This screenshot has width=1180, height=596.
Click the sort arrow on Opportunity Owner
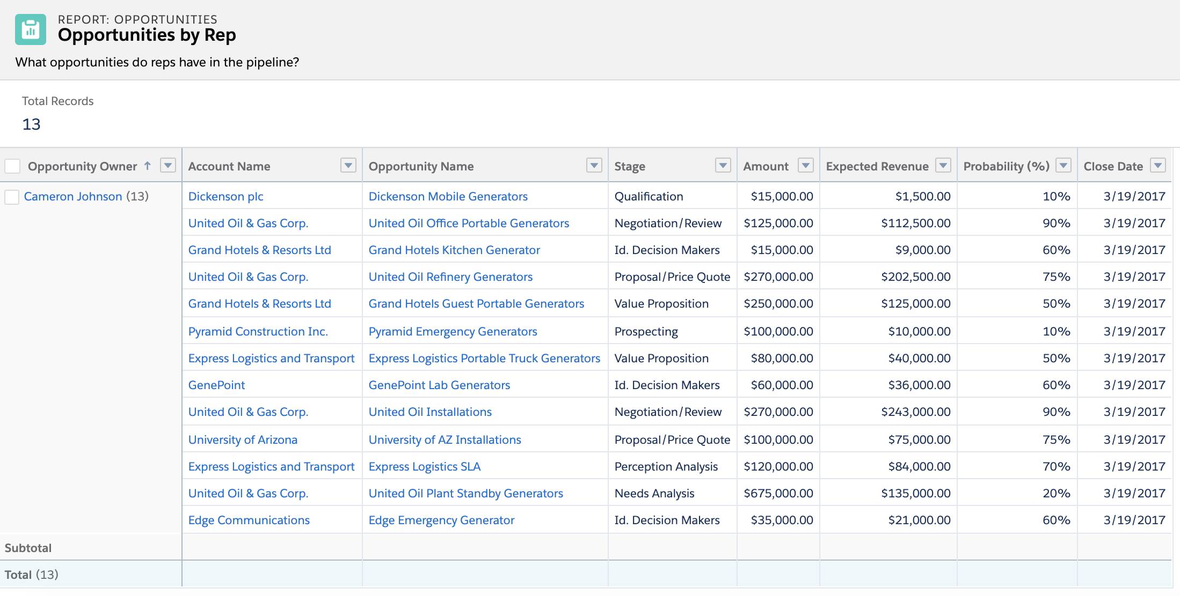pyautogui.click(x=148, y=166)
